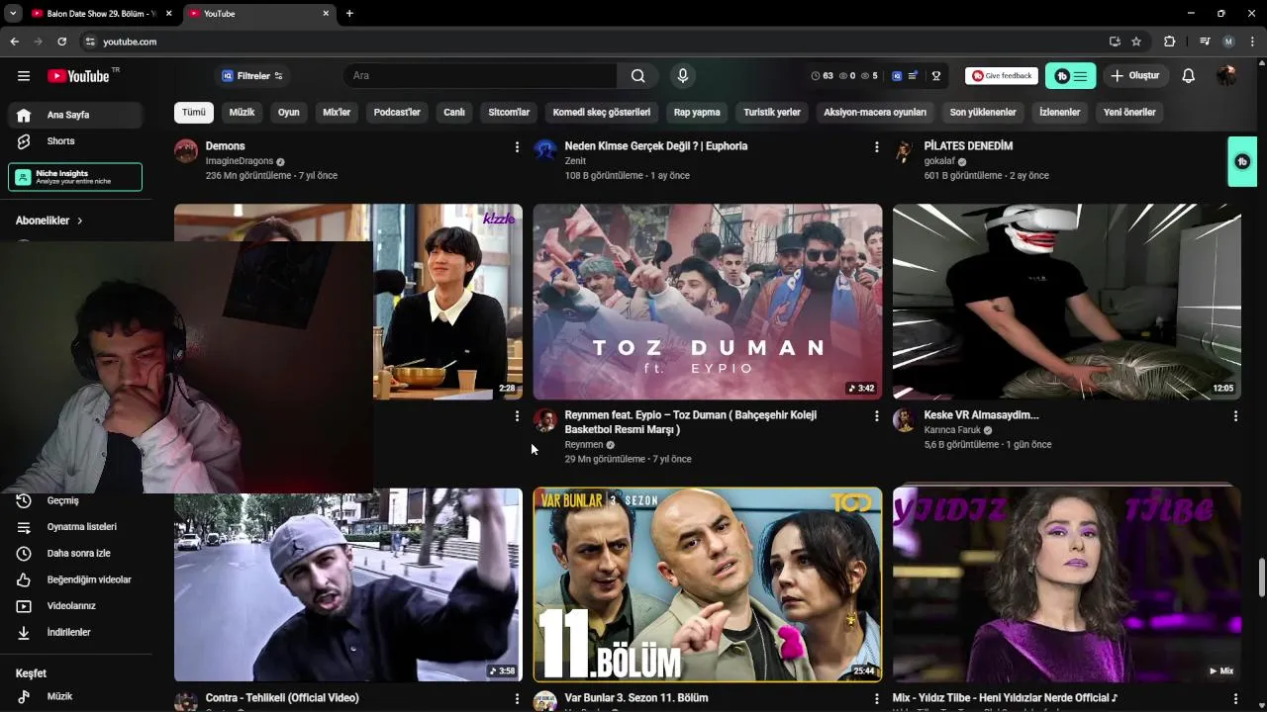
Task: Open the Filtreler filter button
Action: pyautogui.click(x=252, y=76)
